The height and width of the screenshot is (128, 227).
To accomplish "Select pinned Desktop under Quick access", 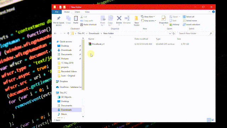I will tap(63, 46).
